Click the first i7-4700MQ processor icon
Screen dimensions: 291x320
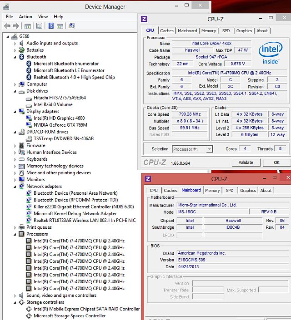pos(29,241)
